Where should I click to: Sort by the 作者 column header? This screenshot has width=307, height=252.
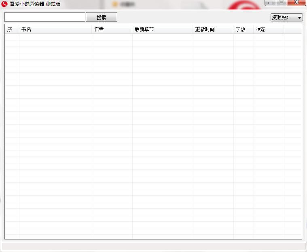112,29
